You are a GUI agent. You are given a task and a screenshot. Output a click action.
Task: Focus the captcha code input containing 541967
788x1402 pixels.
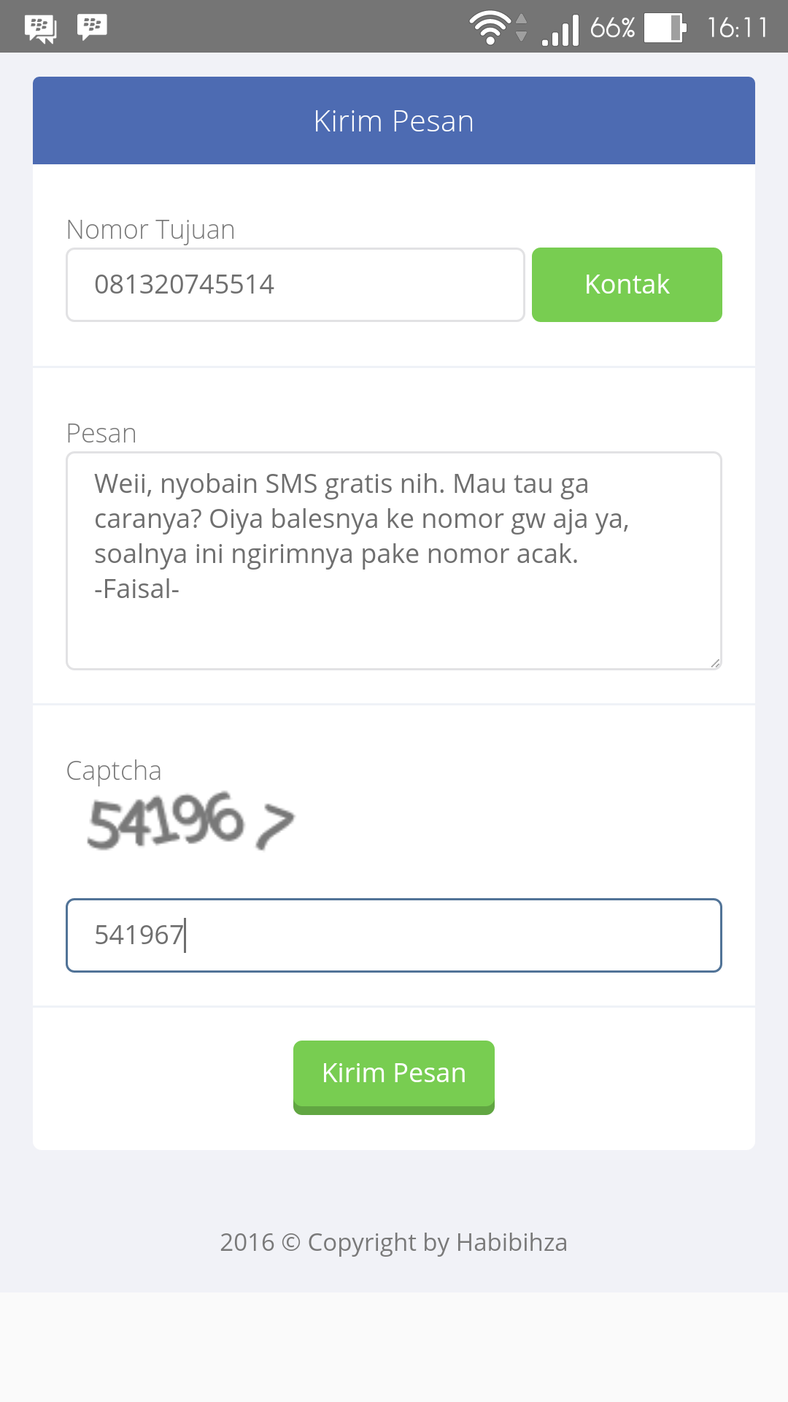click(x=394, y=935)
